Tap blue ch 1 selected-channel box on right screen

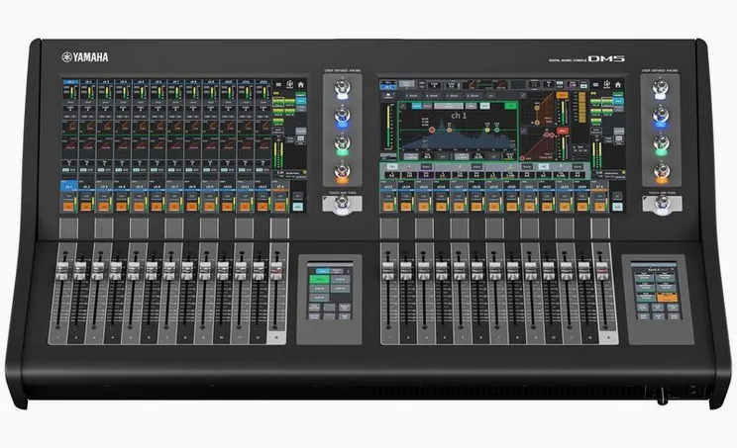[x=387, y=87]
